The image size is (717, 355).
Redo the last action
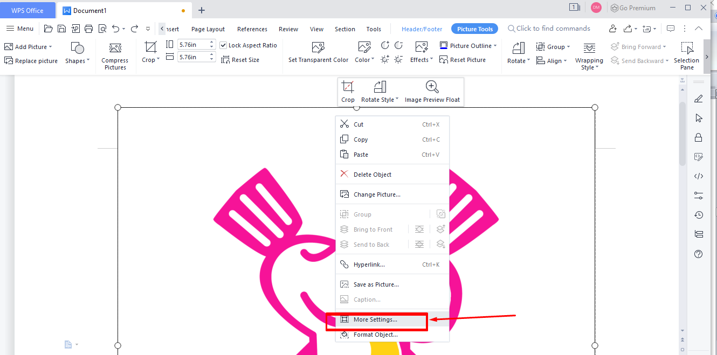point(134,29)
